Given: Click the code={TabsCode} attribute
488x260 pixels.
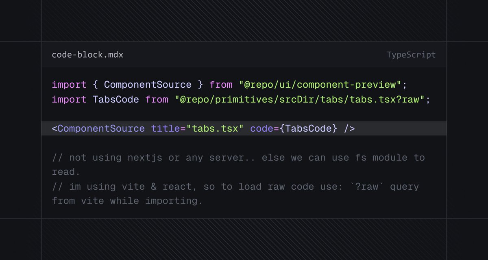Looking at the screenshot, I should click(x=294, y=129).
